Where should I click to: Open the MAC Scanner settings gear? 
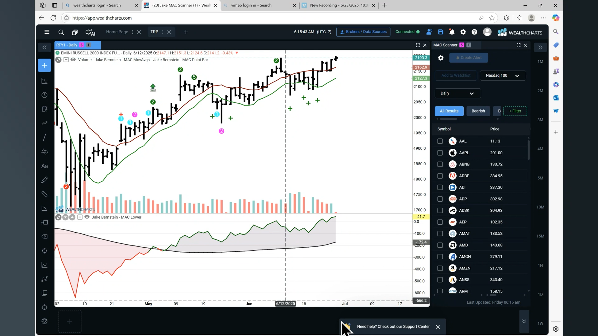click(x=440, y=58)
